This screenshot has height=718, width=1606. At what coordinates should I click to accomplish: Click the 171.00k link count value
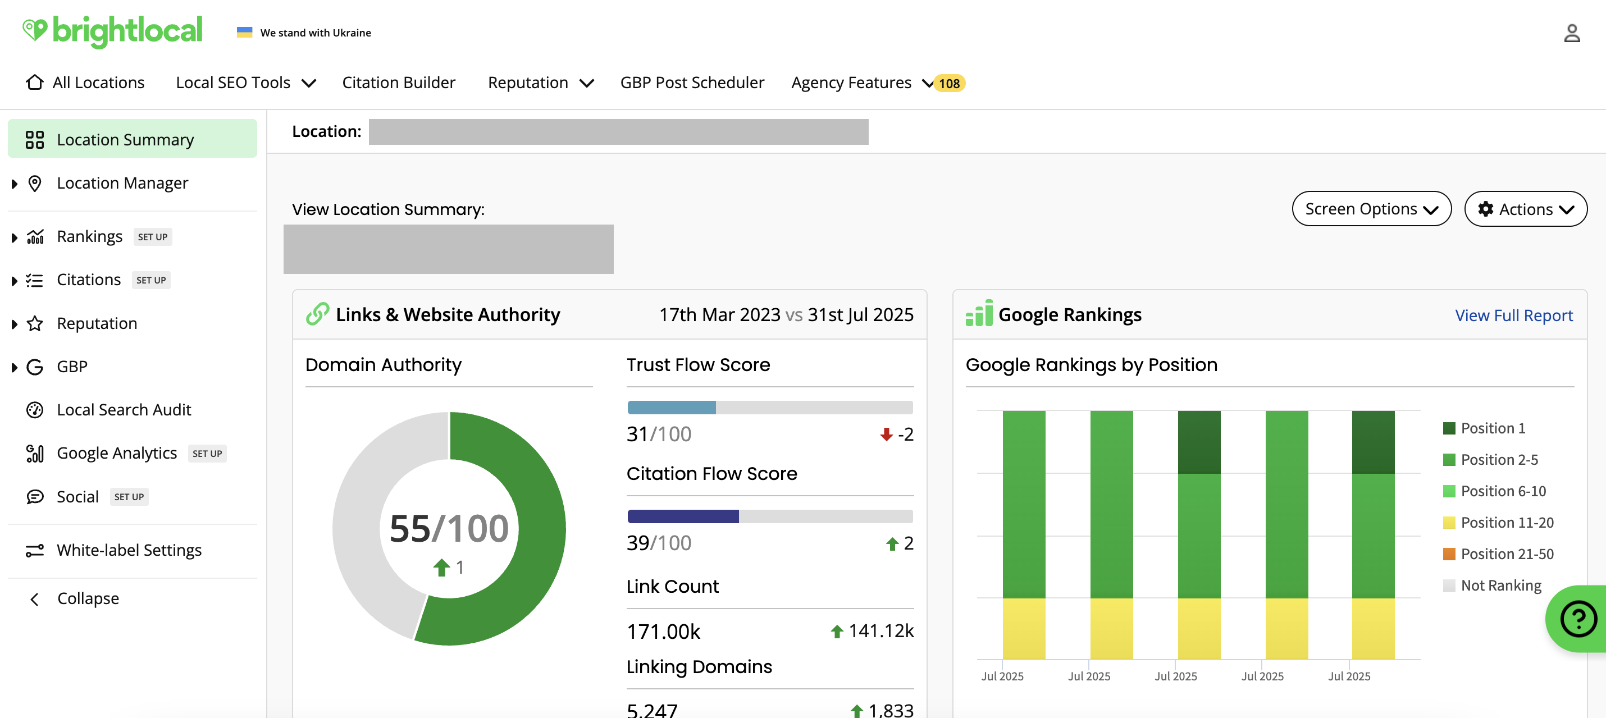coord(663,632)
